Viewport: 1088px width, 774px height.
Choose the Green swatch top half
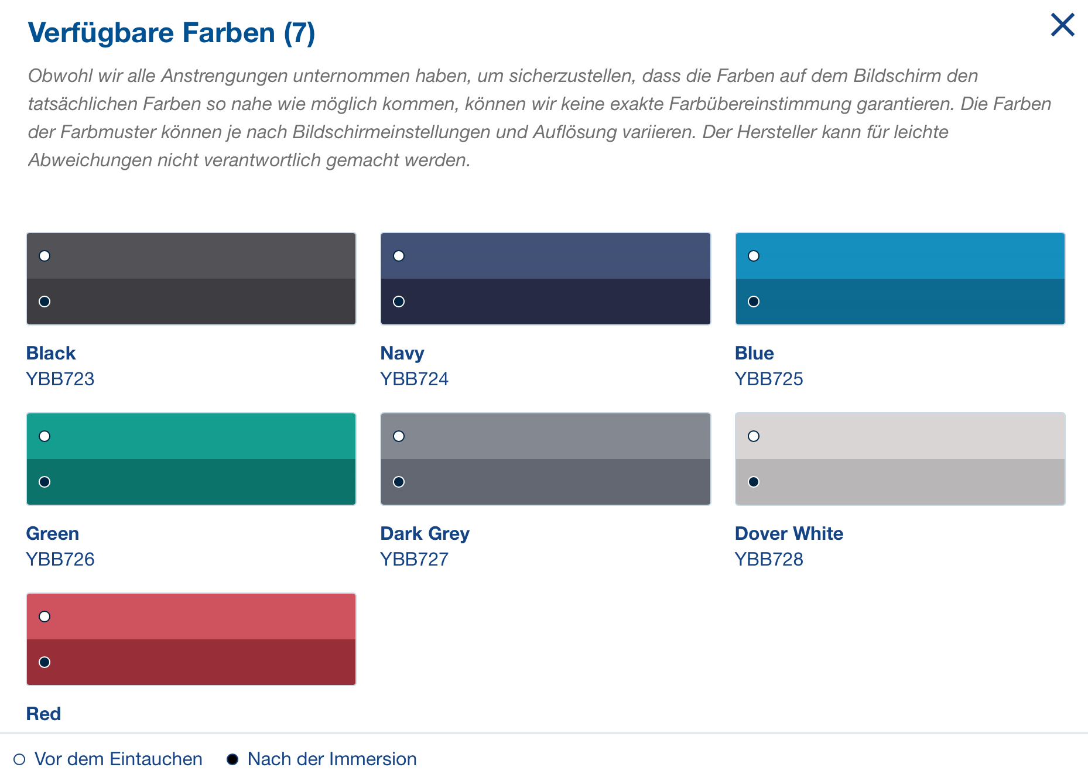coord(191,436)
